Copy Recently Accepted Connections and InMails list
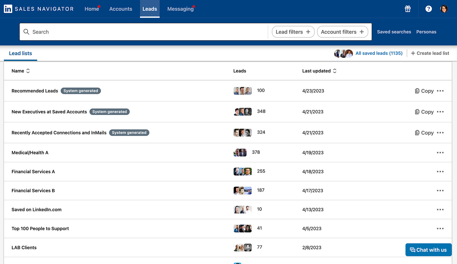Image resolution: width=457 pixels, height=264 pixels. click(x=424, y=133)
